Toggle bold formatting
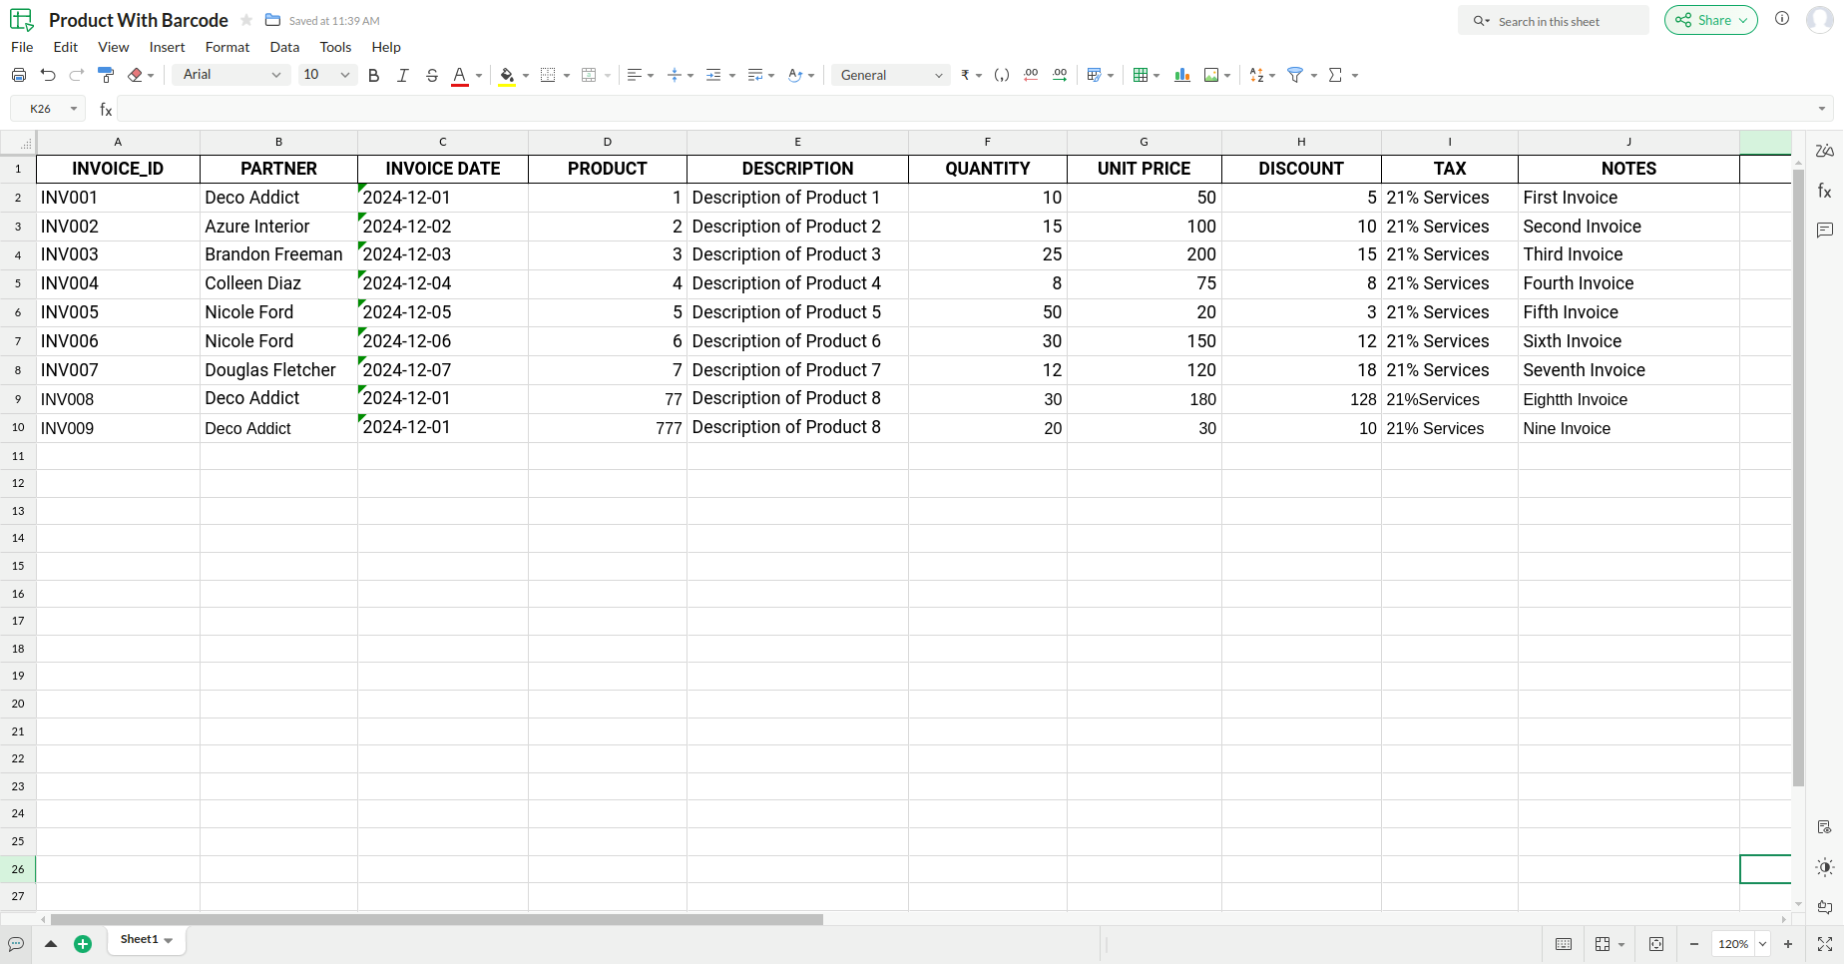Viewport: 1844px width, 964px height. coord(374,75)
